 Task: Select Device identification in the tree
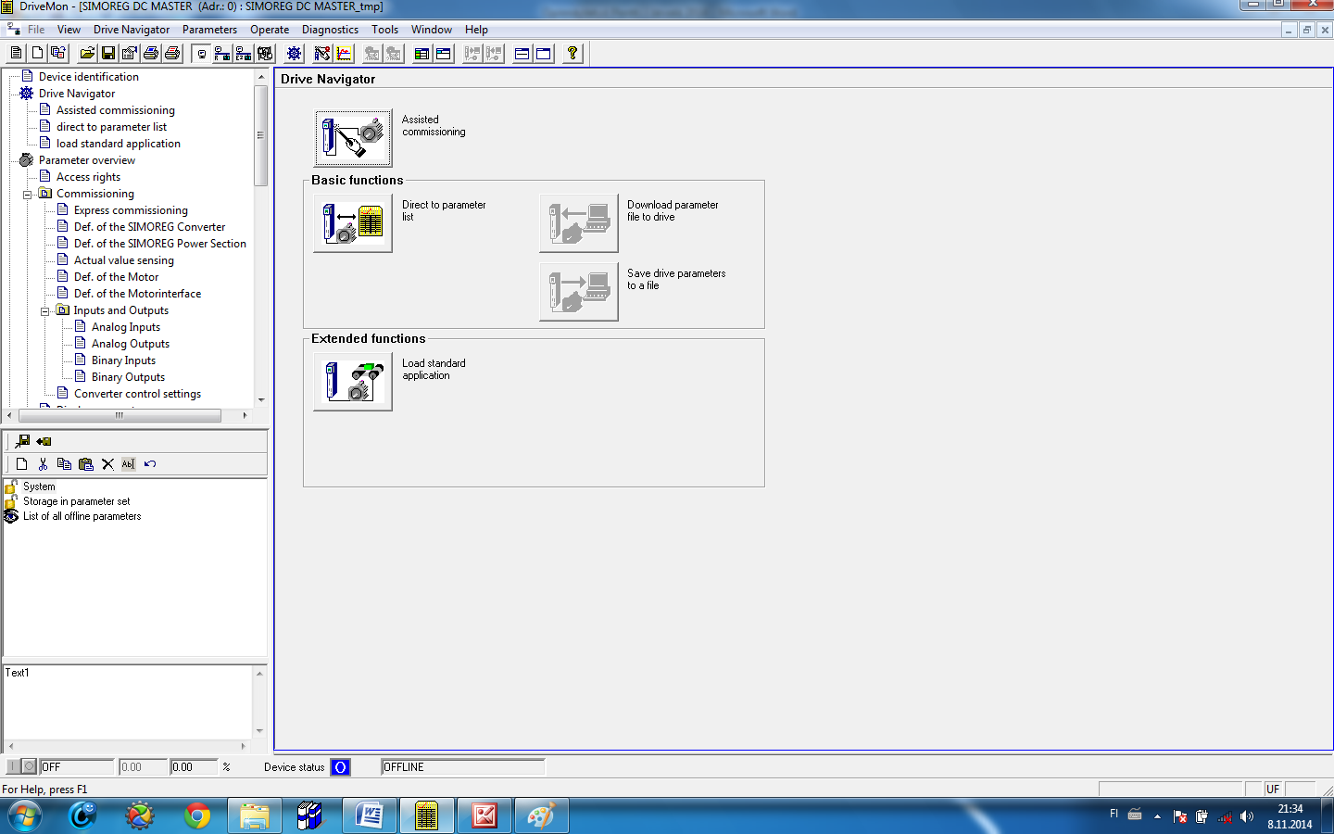(89, 77)
